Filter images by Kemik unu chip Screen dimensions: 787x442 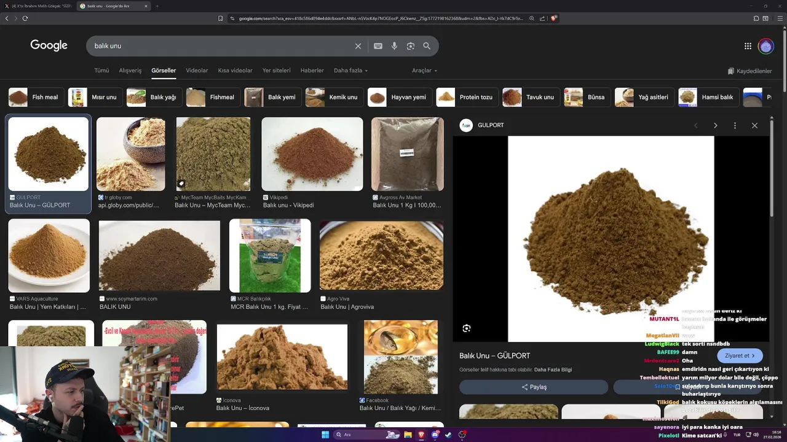coord(333,97)
